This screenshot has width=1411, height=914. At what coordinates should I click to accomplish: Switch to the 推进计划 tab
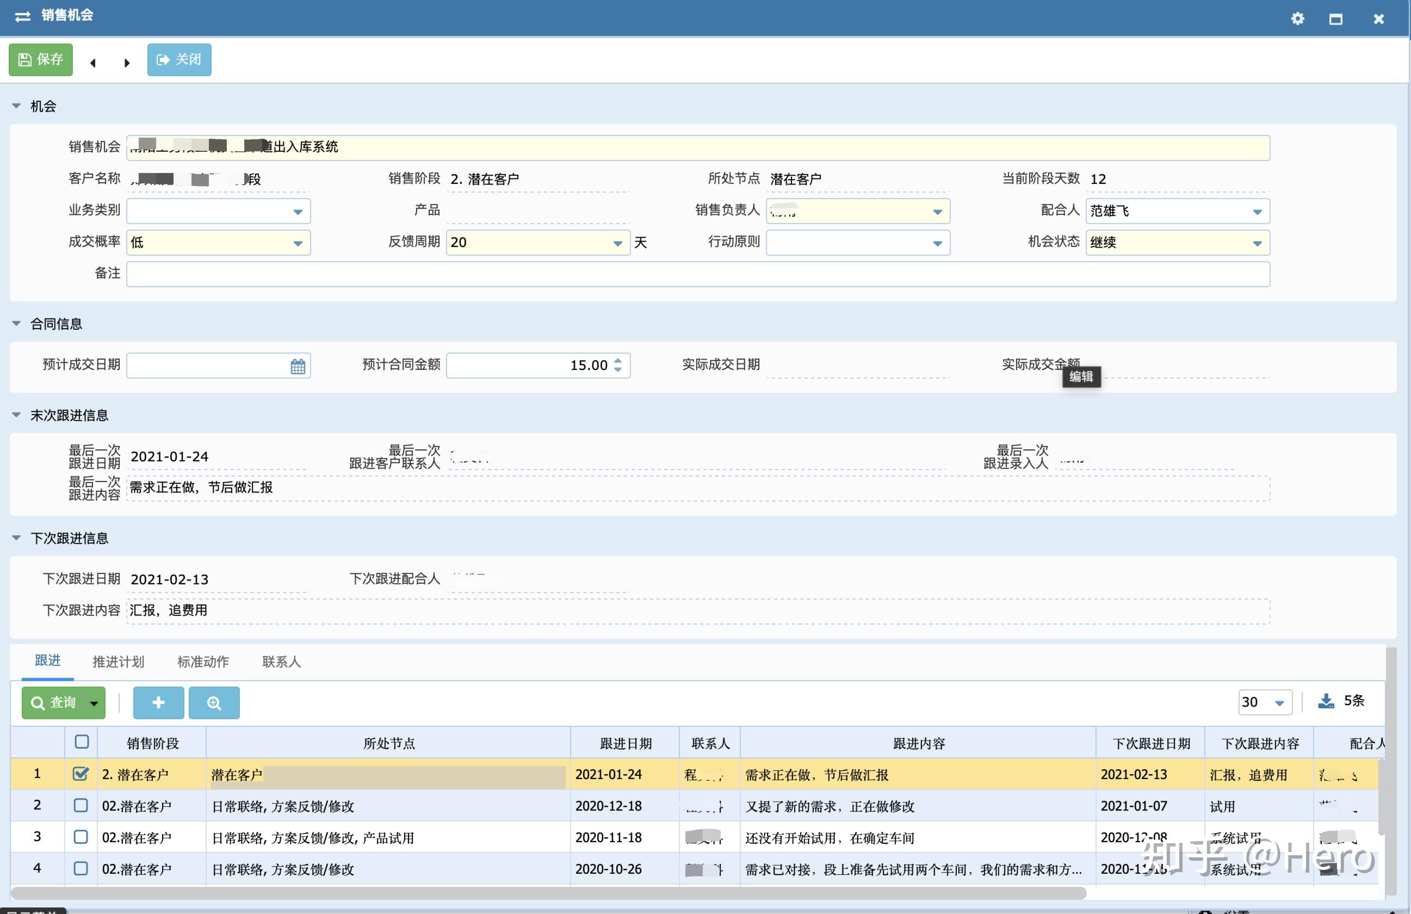[x=118, y=662]
